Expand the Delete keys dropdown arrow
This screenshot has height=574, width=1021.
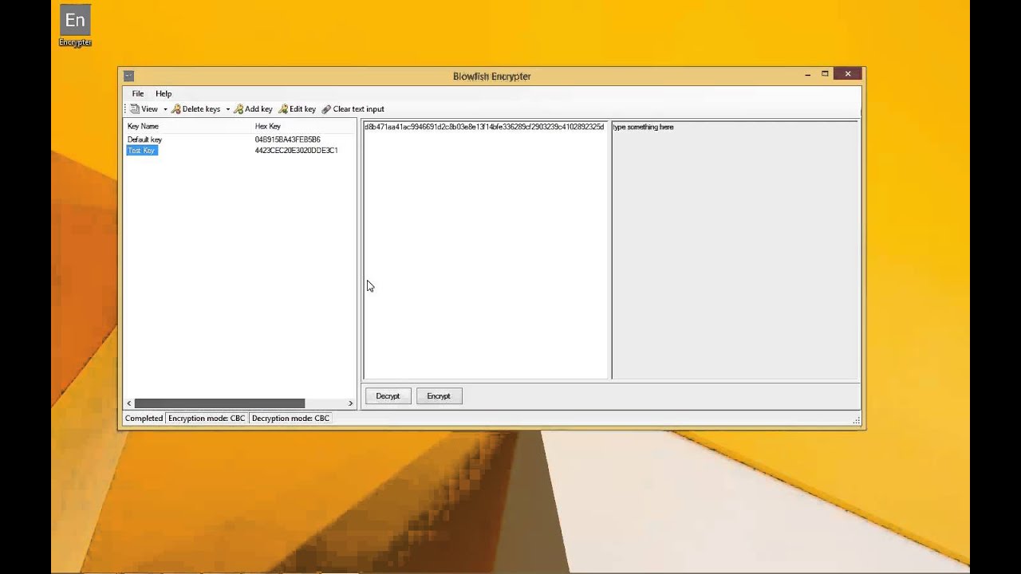(x=227, y=109)
